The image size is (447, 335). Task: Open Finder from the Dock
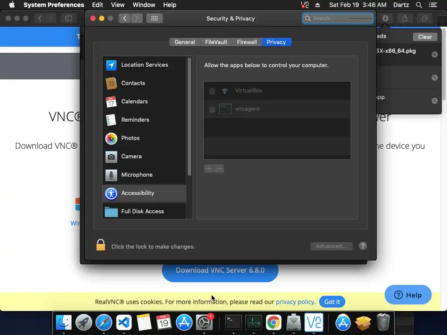(64, 322)
